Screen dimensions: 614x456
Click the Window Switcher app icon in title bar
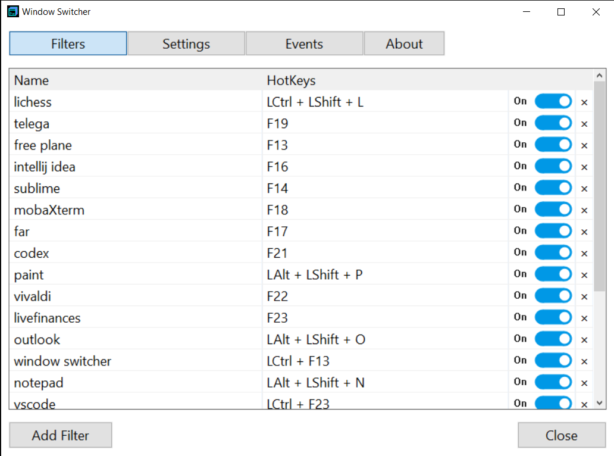[x=13, y=11]
